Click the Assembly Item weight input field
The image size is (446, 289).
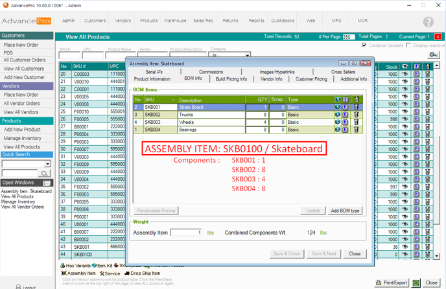click(x=187, y=232)
